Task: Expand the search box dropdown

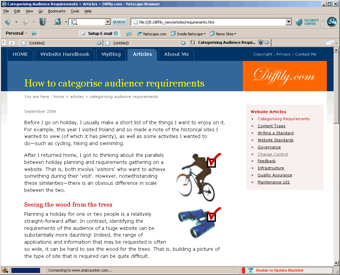Action: pos(108,22)
